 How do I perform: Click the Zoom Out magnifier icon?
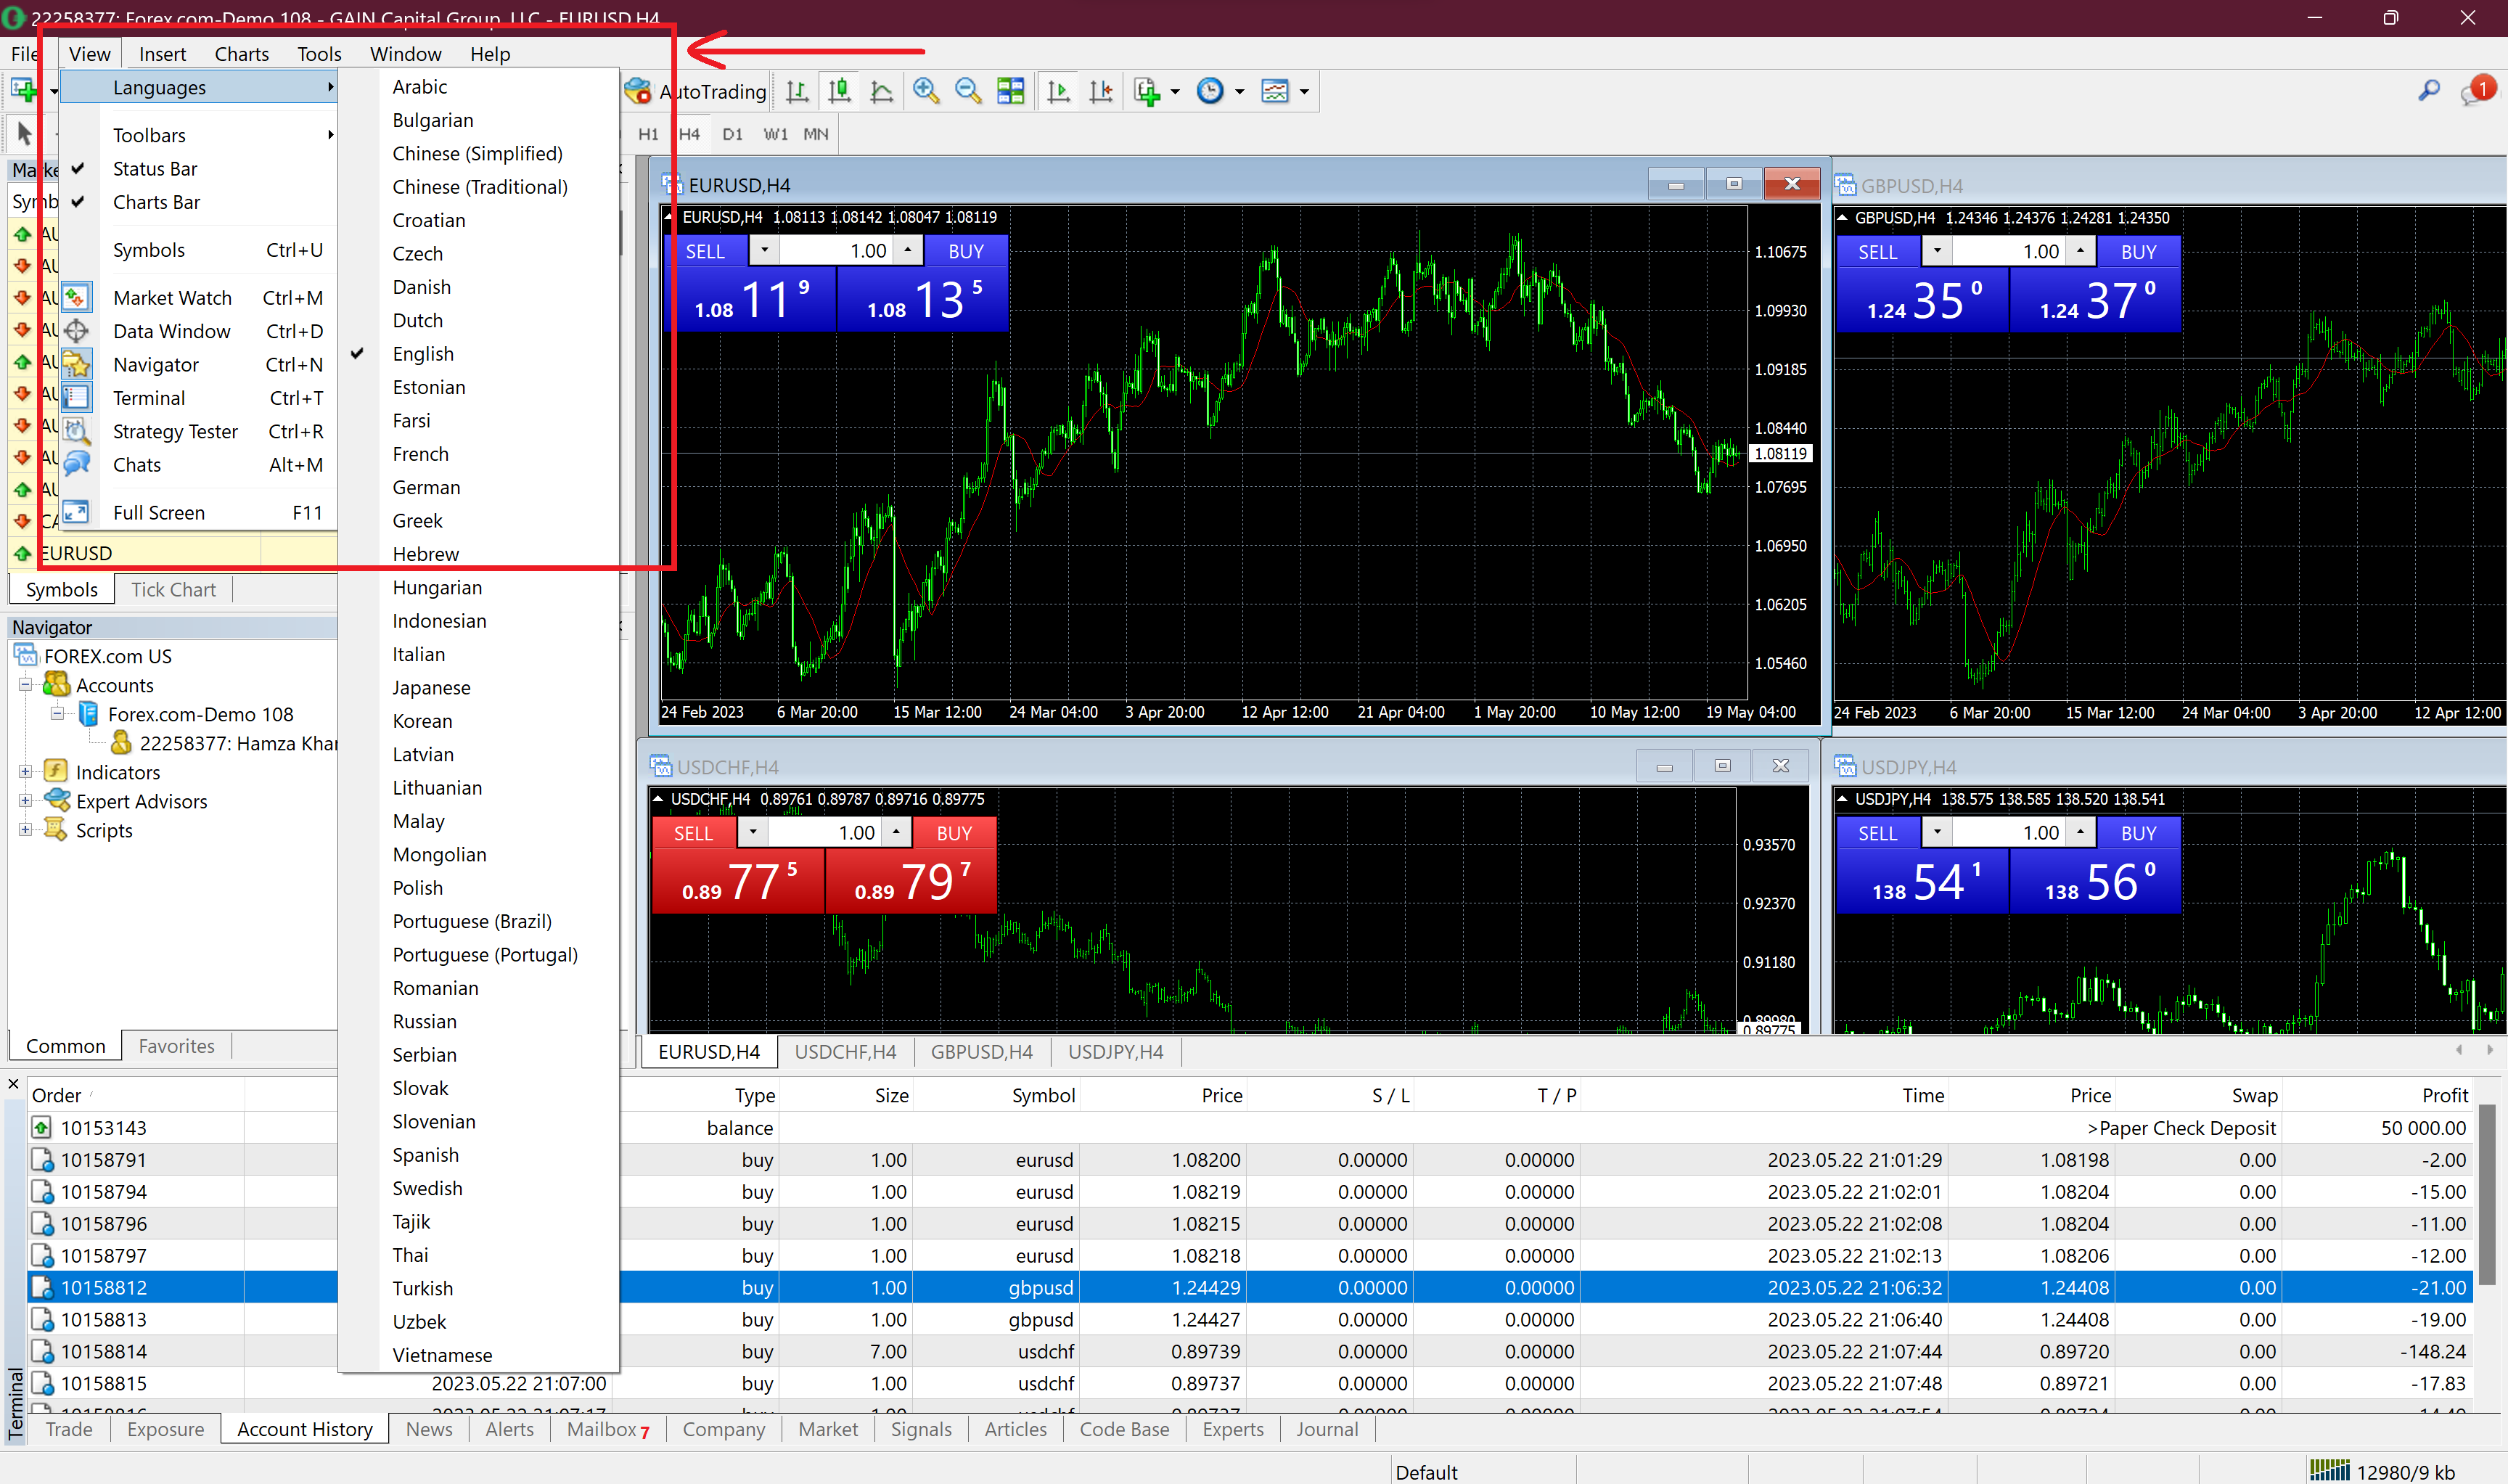tap(967, 91)
